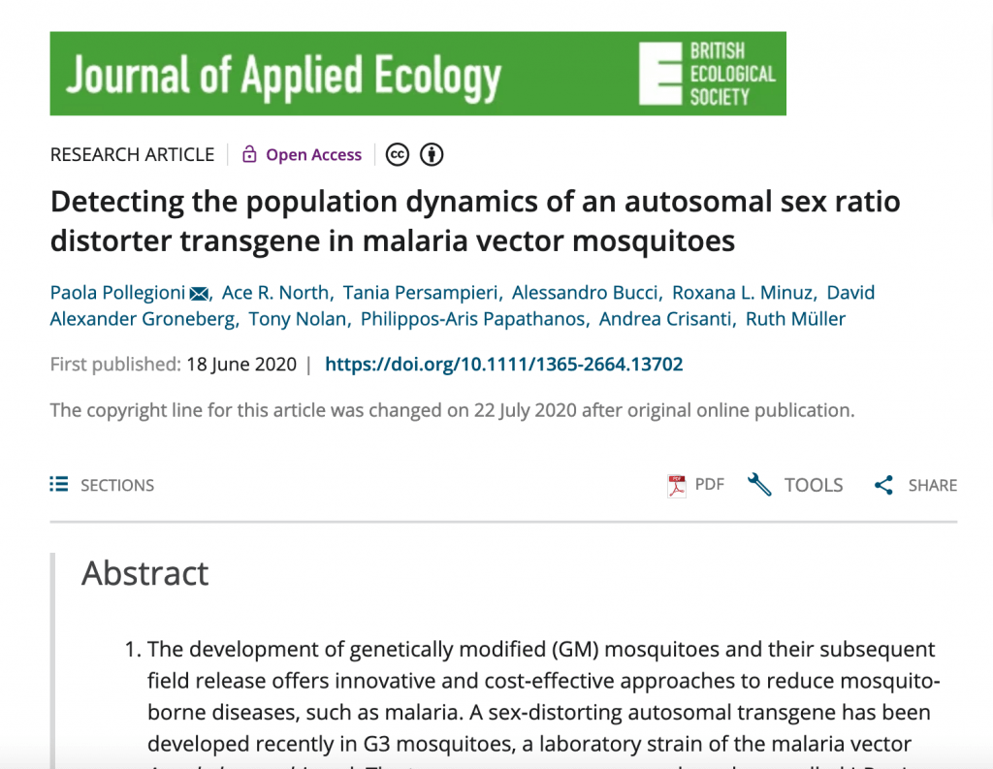
Task: Click the attribution person license icon
Action: [x=432, y=154]
